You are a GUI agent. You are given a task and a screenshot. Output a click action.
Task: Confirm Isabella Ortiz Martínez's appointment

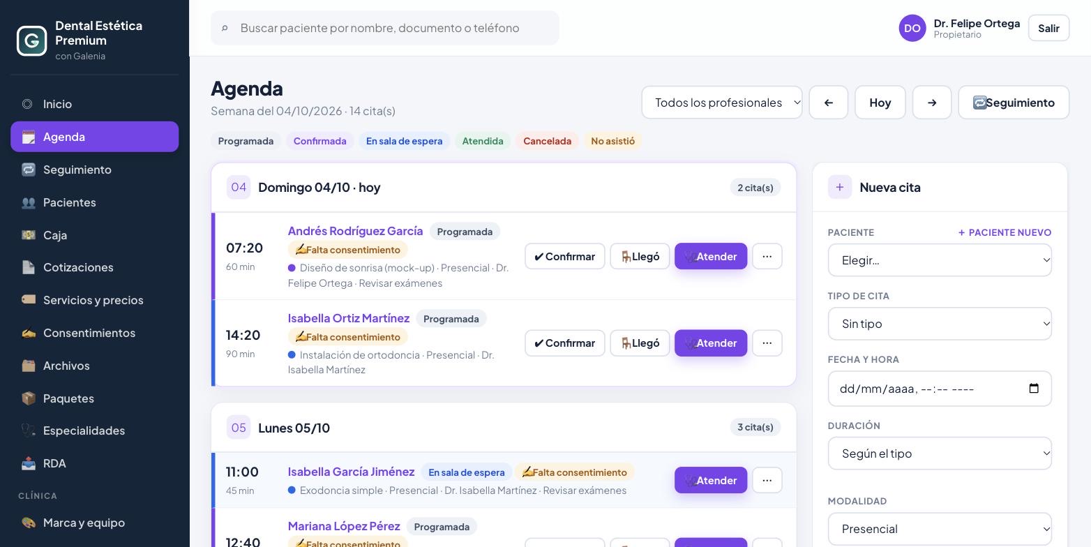[565, 343]
